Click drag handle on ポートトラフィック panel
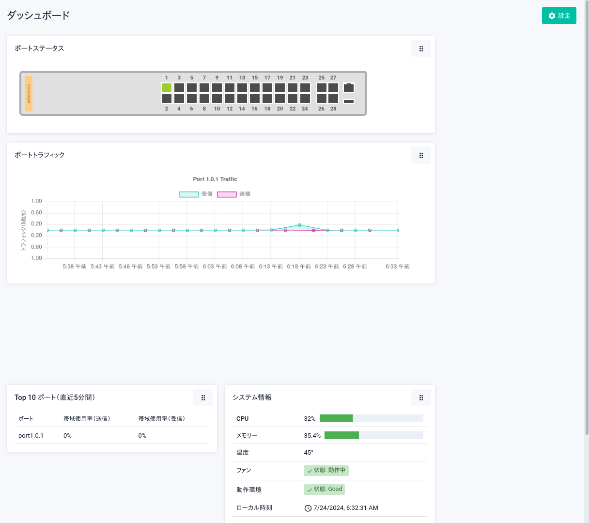The height and width of the screenshot is (523, 589). click(421, 156)
